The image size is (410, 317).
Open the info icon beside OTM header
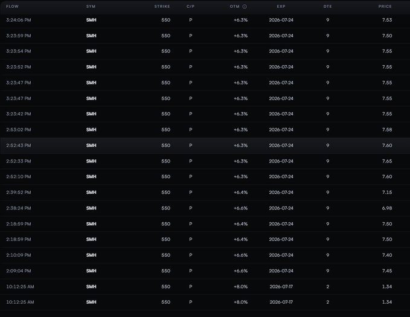coord(245,7)
